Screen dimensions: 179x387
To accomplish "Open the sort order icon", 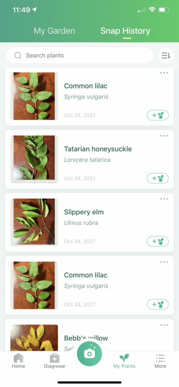I will point(166,55).
